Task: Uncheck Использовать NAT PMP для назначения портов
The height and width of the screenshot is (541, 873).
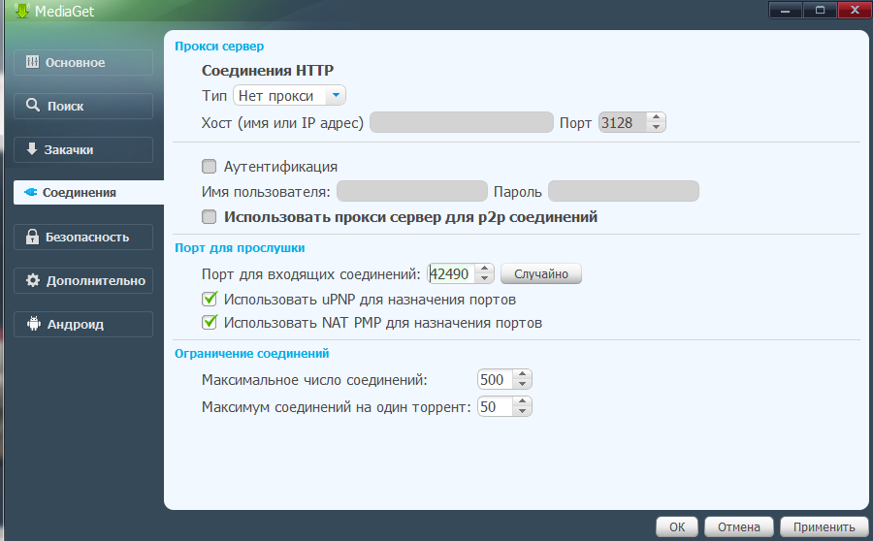Action: click(x=210, y=322)
